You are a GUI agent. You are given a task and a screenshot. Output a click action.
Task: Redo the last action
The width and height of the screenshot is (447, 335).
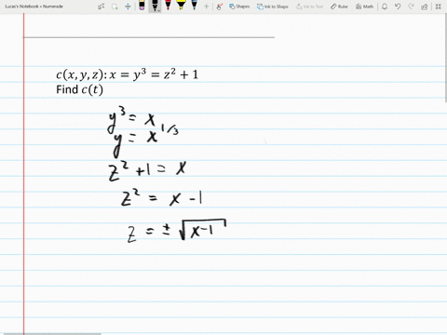411,7
